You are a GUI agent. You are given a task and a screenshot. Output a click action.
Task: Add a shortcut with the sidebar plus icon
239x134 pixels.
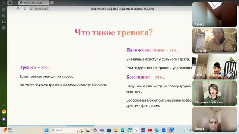click(4, 105)
